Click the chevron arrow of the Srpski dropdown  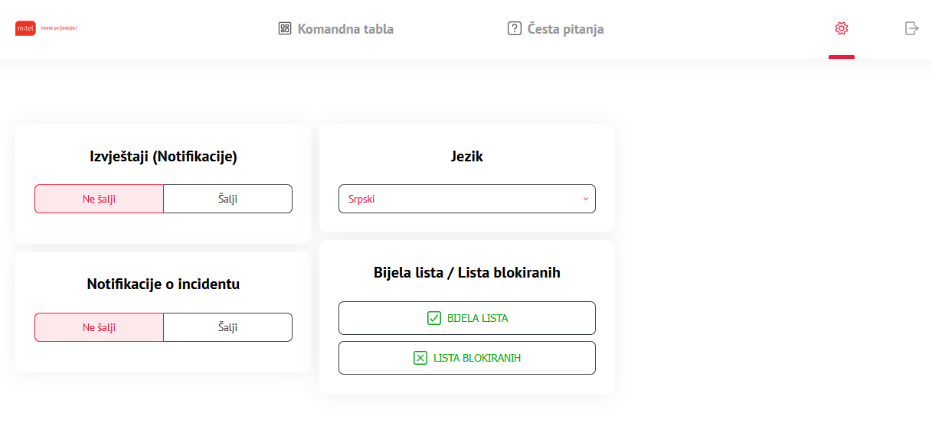tap(586, 199)
